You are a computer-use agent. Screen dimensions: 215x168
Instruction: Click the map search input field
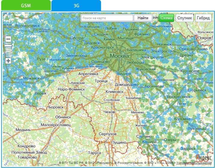tap(107, 18)
